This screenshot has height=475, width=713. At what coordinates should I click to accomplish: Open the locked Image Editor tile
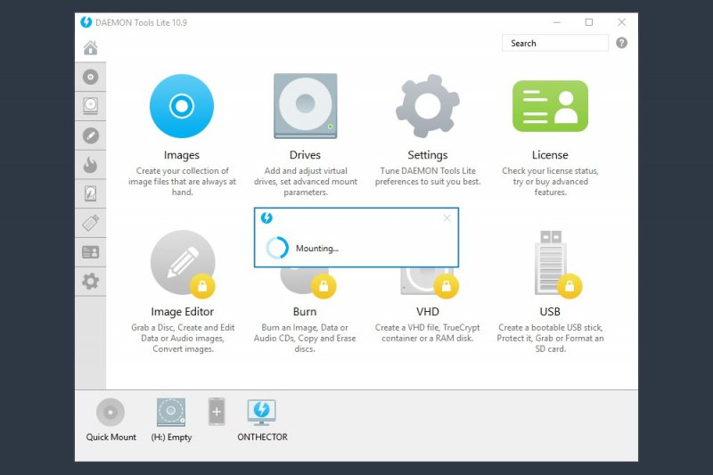pyautogui.click(x=183, y=264)
